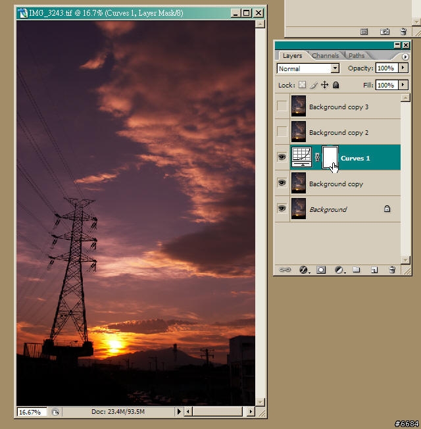
Task: Click the Background layer lock icon
Action: click(387, 209)
